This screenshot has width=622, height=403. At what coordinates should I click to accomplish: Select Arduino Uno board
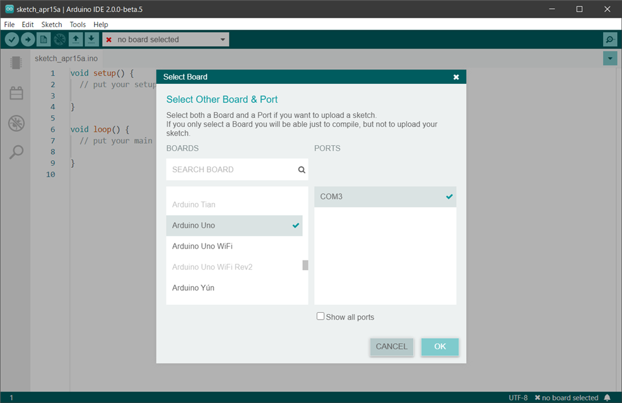pyautogui.click(x=234, y=225)
